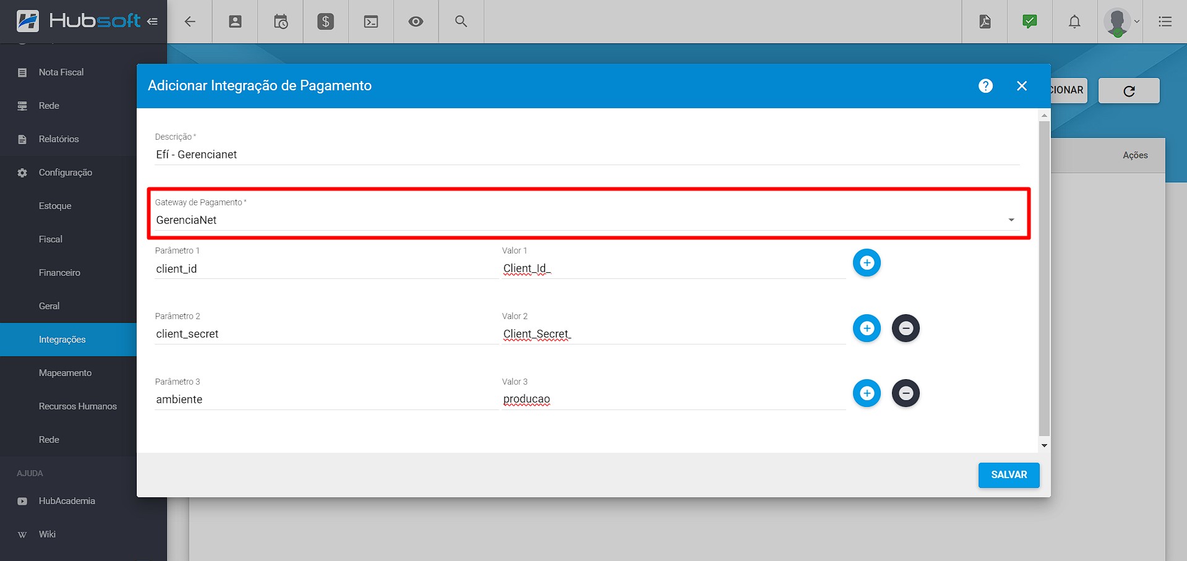This screenshot has height=561, width=1187.
Task: Go back with the left arrow toolbar icon
Action: click(190, 22)
